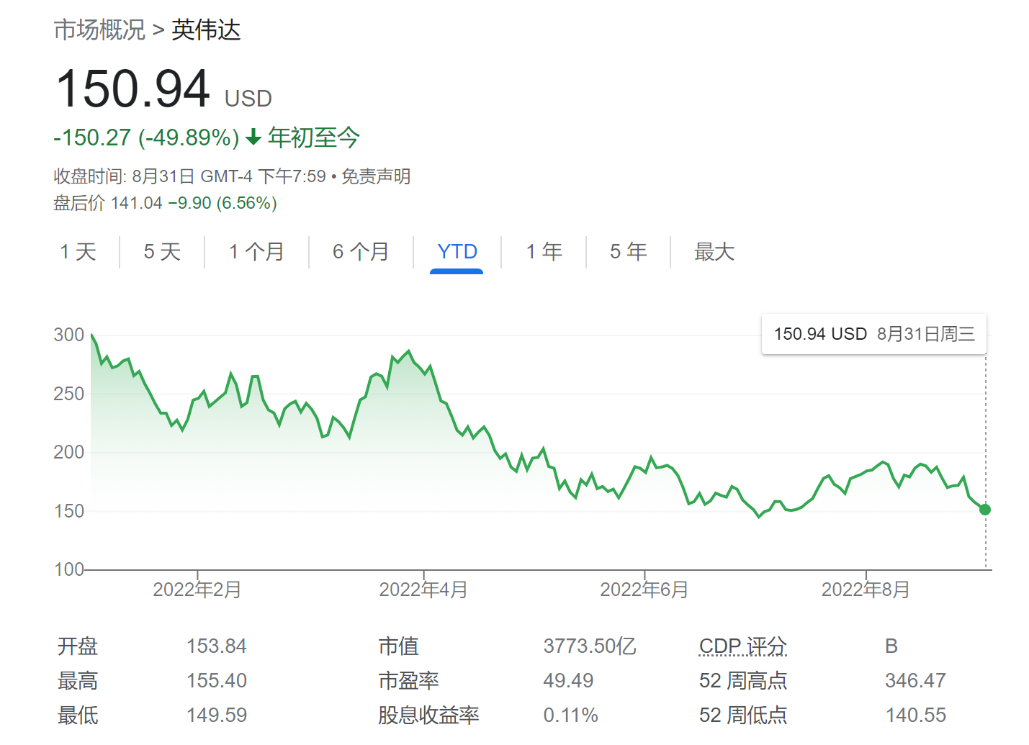Click the 150 y-axis label
The width and height of the screenshot is (1029, 745).
tap(69, 511)
